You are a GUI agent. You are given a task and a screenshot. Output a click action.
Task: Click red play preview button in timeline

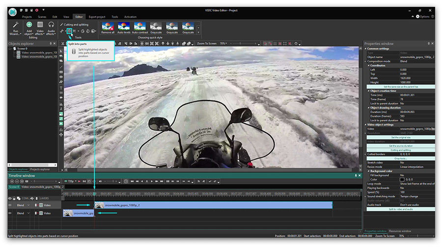coord(79,181)
